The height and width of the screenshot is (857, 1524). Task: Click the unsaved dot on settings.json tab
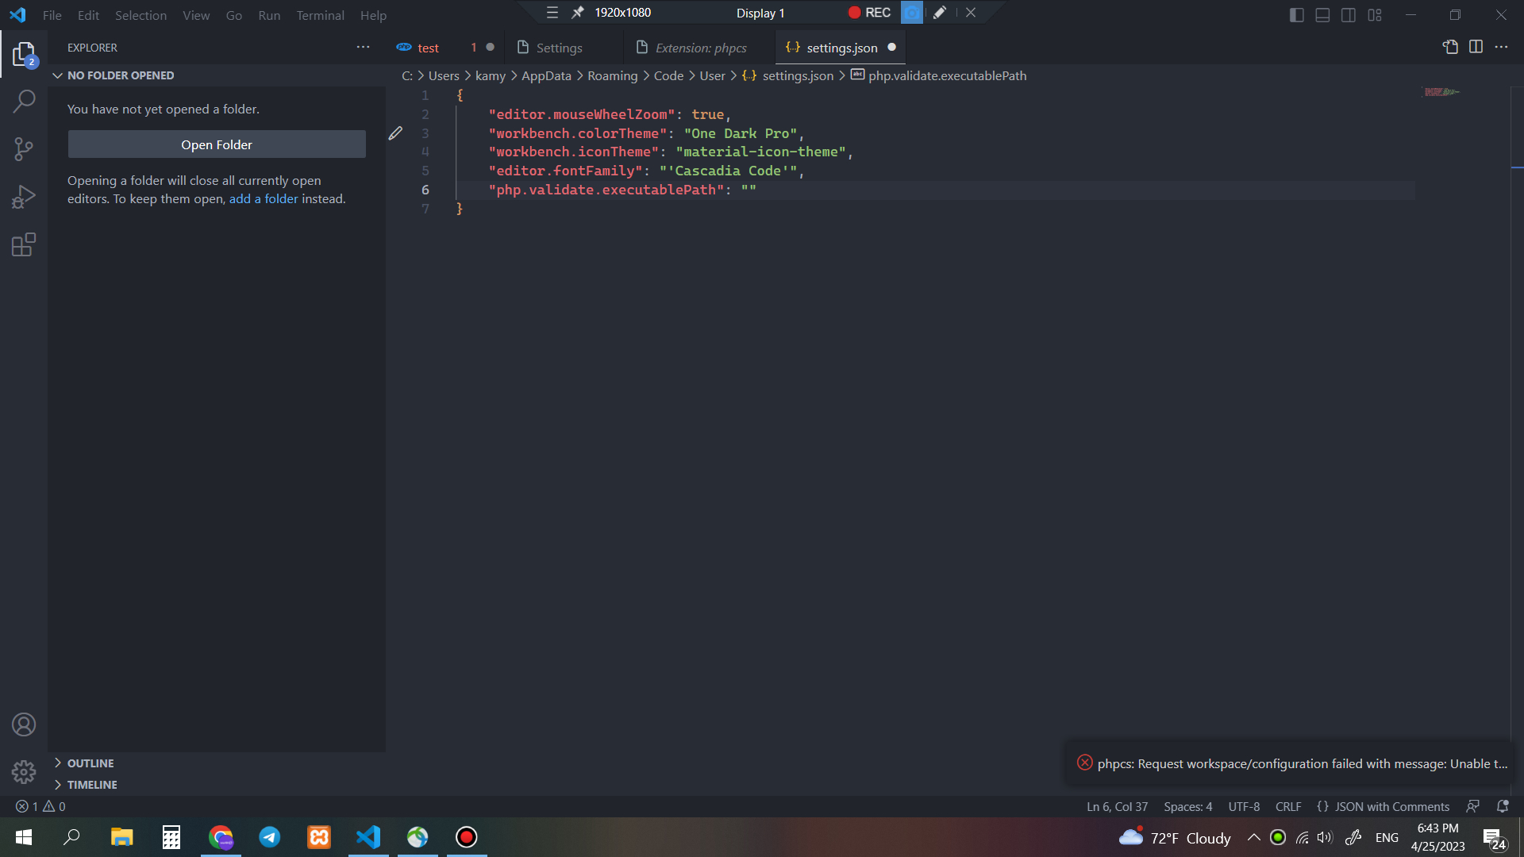[891, 48]
